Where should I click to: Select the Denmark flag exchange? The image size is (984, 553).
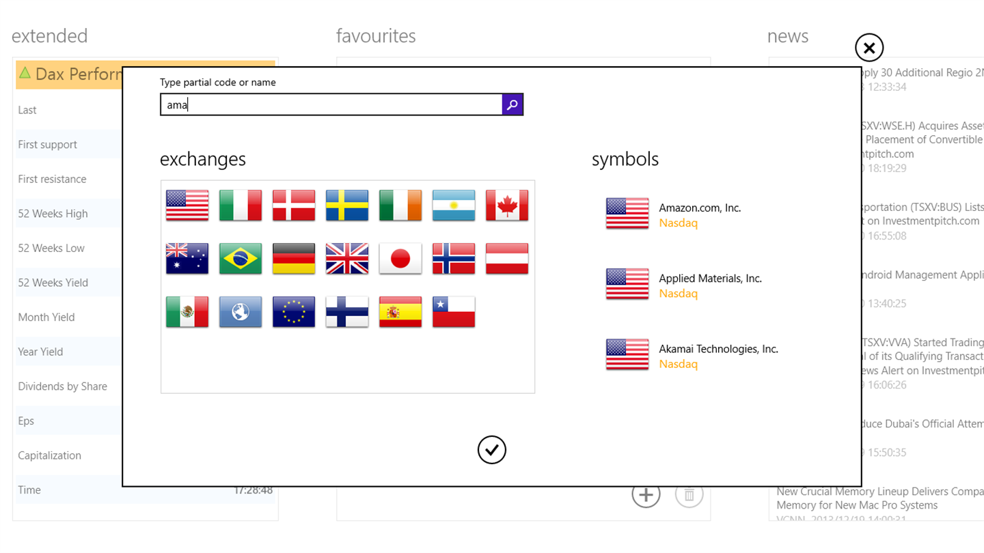click(x=294, y=205)
